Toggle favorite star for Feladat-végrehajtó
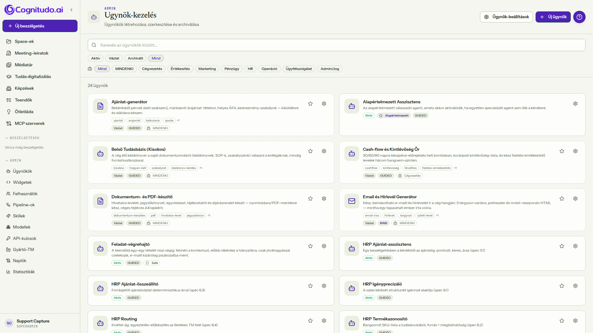This screenshot has width=593, height=333. (x=310, y=246)
